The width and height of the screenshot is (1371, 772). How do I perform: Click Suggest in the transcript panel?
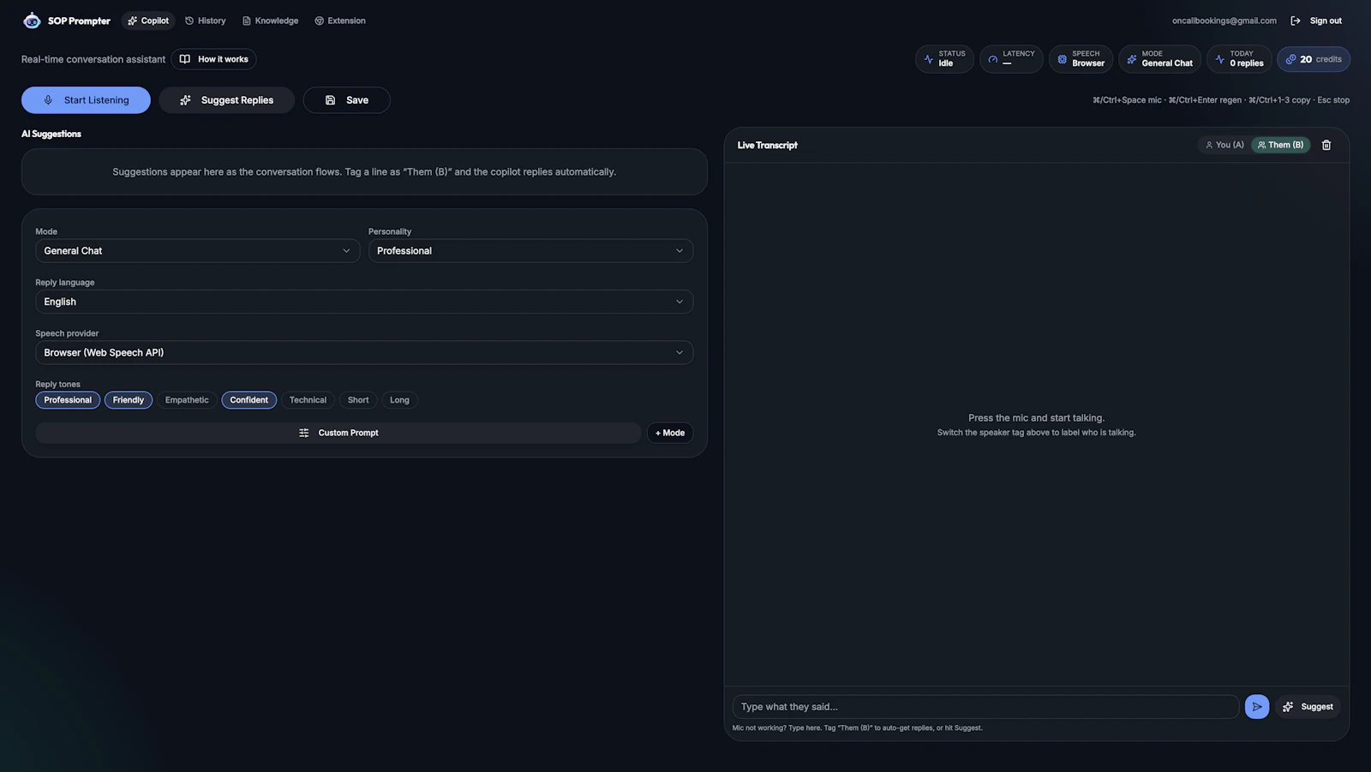point(1308,707)
